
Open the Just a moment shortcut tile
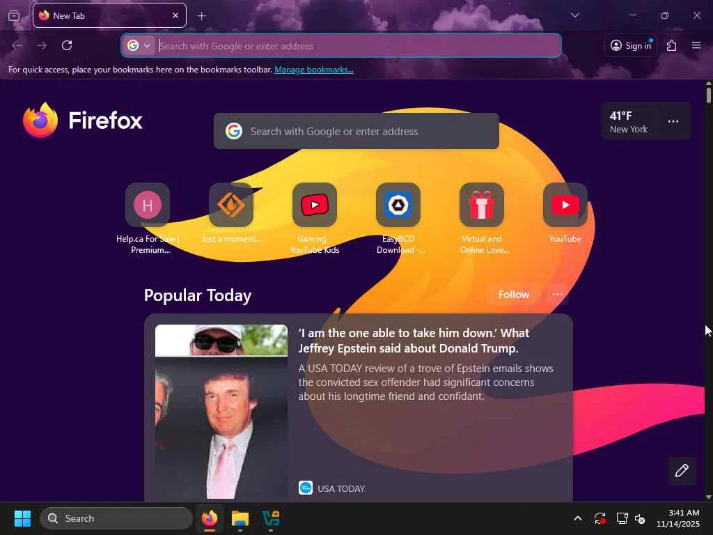point(231,205)
